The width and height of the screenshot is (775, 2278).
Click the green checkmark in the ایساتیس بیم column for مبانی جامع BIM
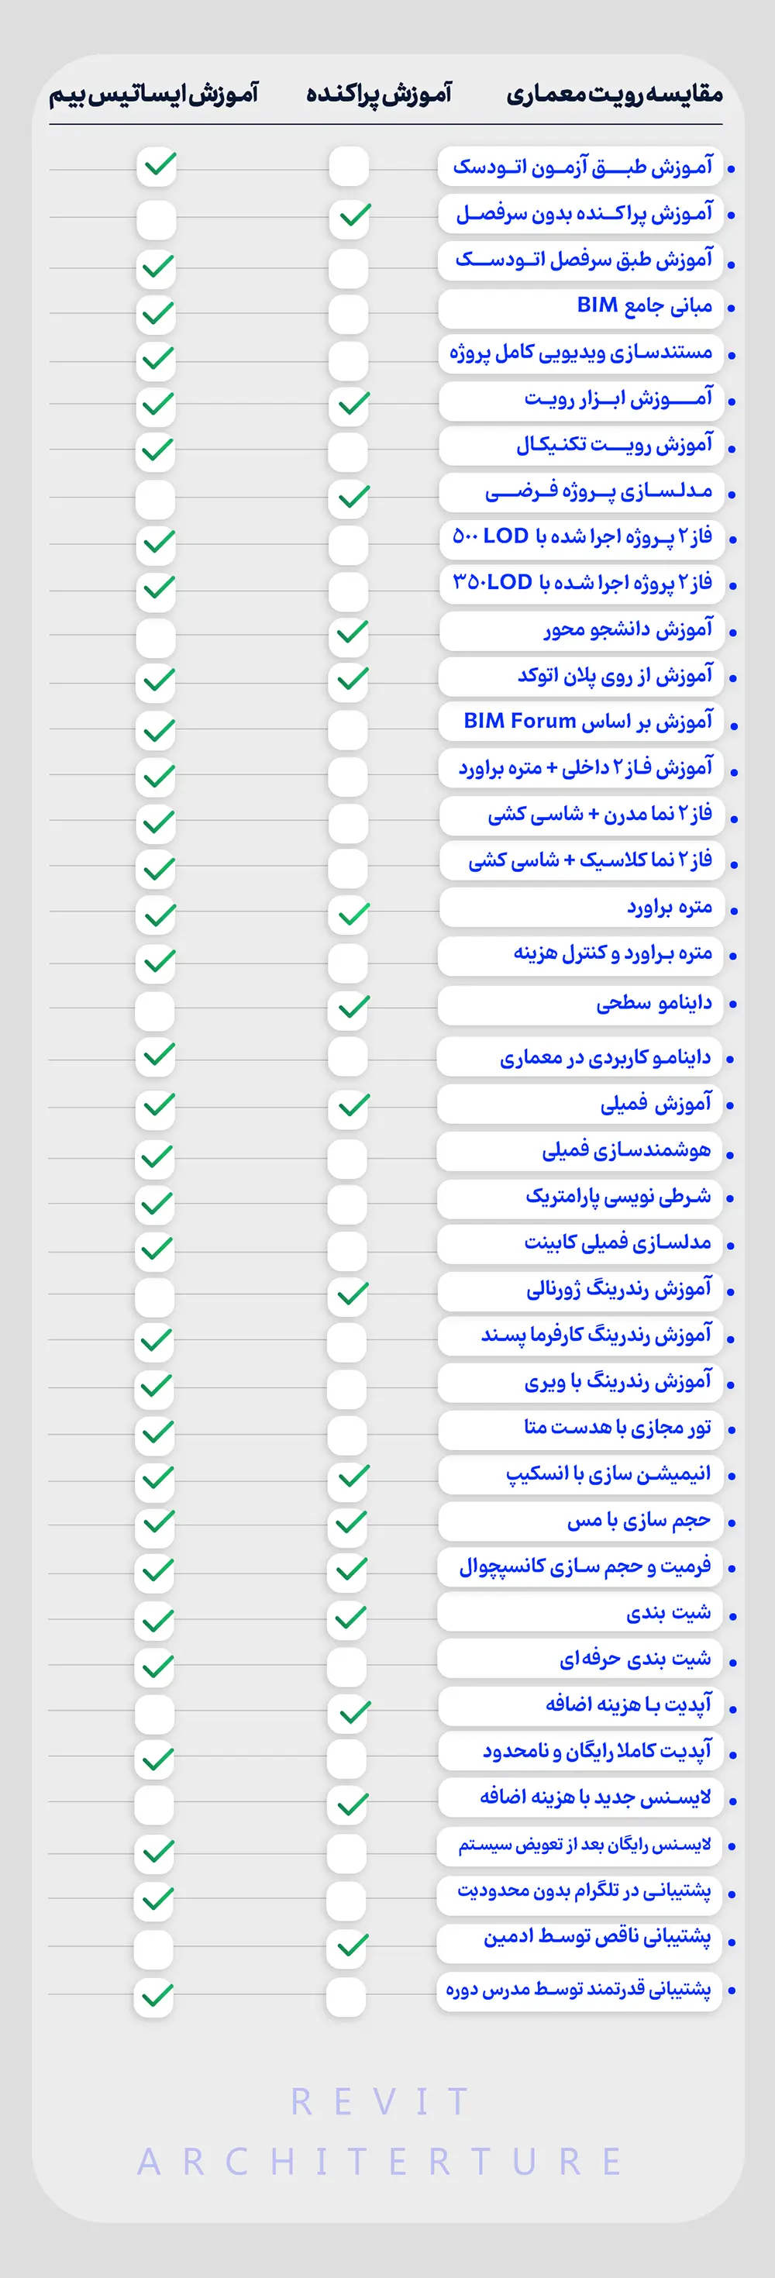pos(157,313)
